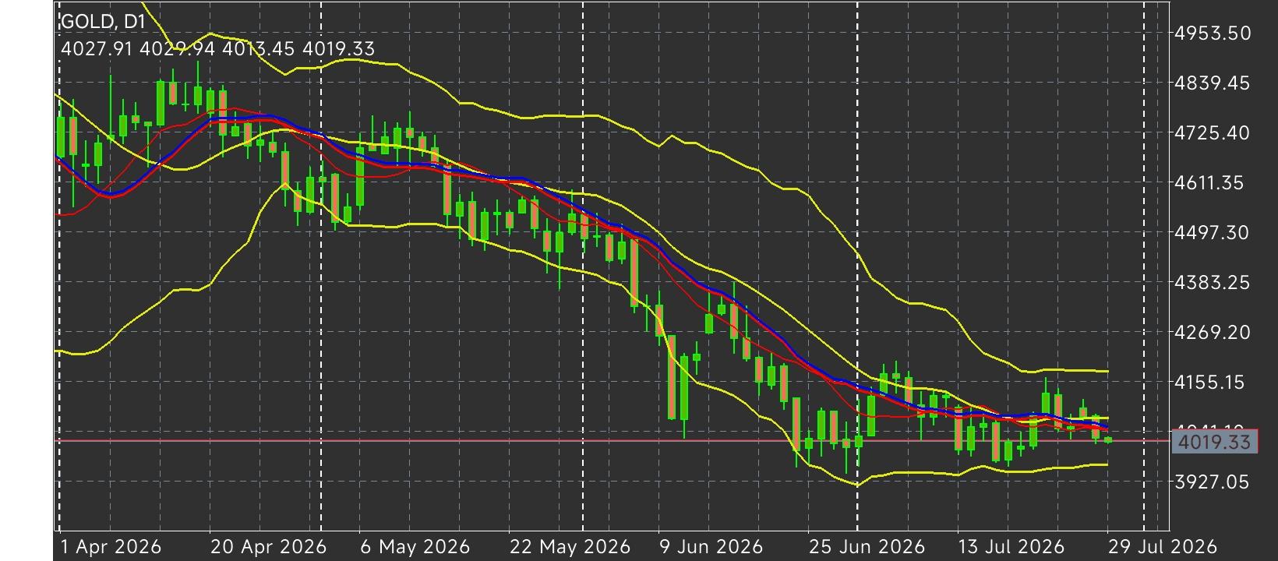
Task: Click the 13 Jul 2026 date label
Action: (1011, 547)
